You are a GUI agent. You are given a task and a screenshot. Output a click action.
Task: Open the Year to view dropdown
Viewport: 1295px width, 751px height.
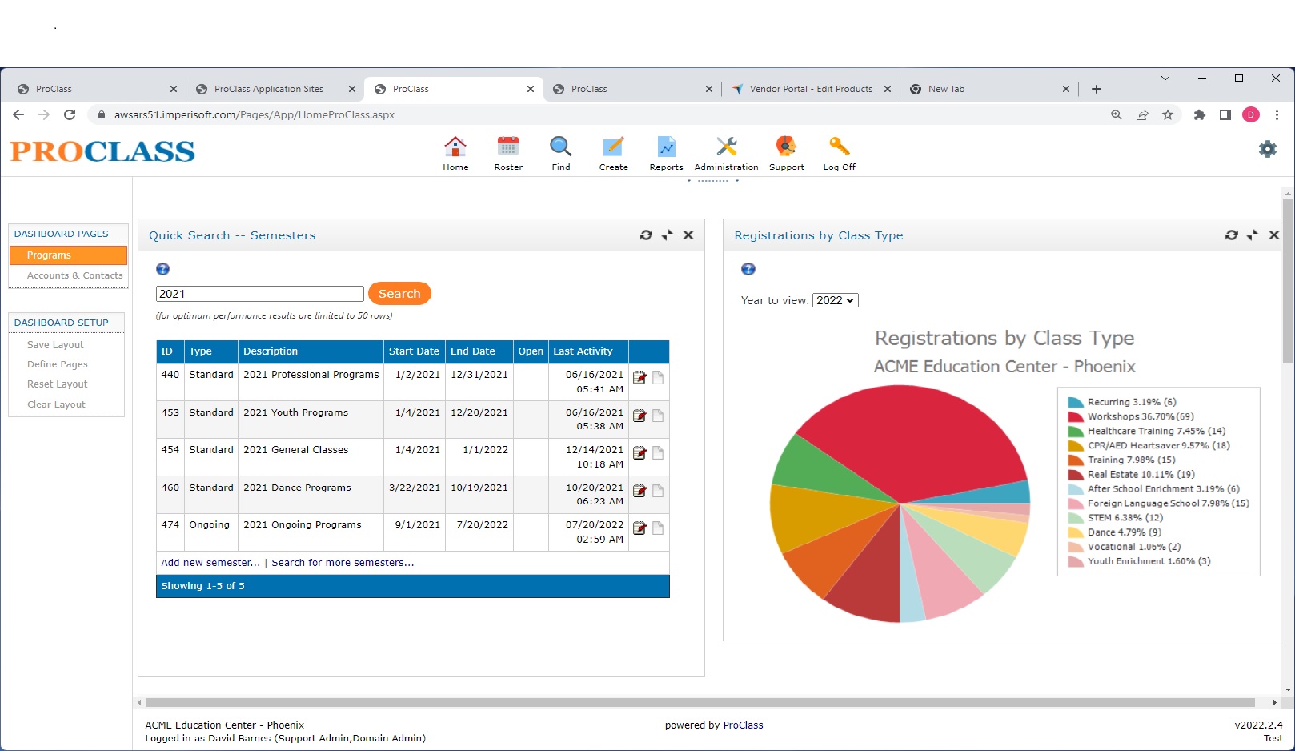click(x=835, y=300)
